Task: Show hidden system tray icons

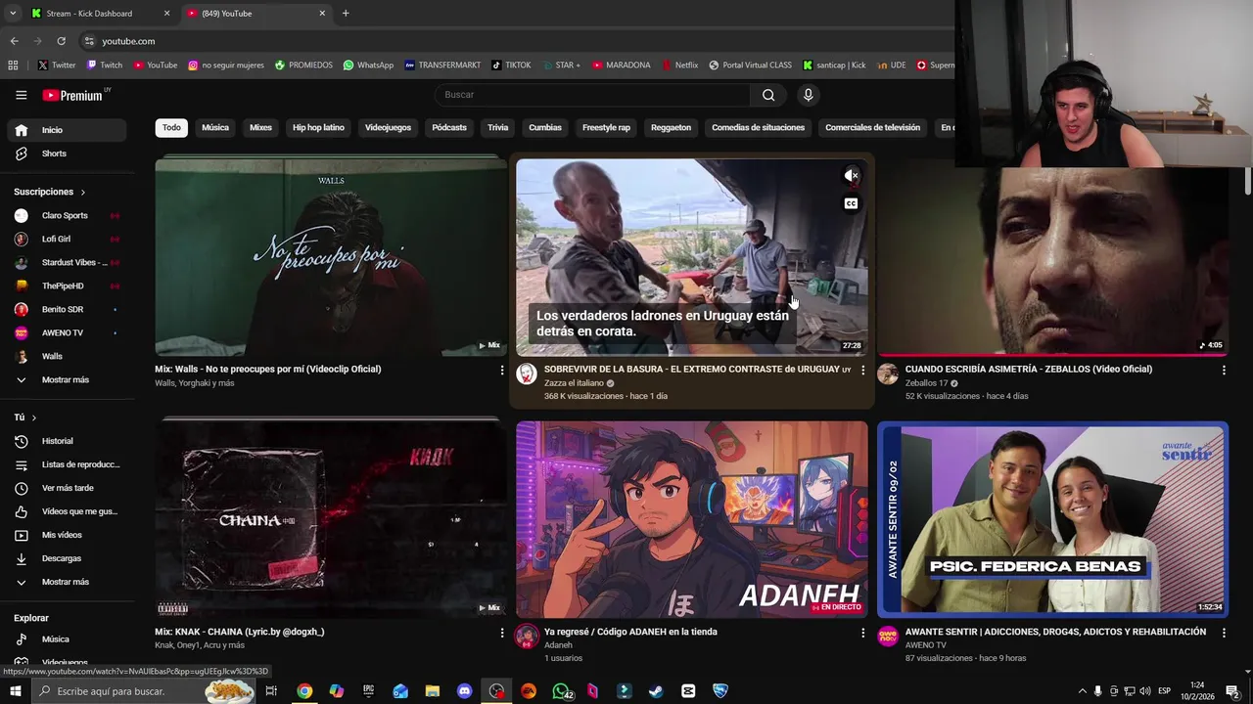Action: click(1082, 691)
